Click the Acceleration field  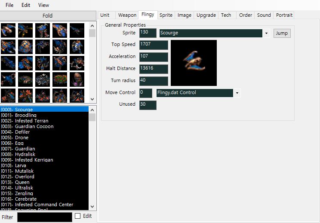[x=154, y=57]
